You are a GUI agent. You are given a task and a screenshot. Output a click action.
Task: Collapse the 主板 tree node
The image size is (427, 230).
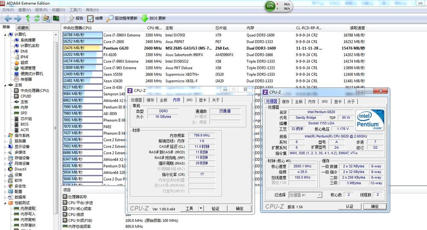[x=5, y=86]
